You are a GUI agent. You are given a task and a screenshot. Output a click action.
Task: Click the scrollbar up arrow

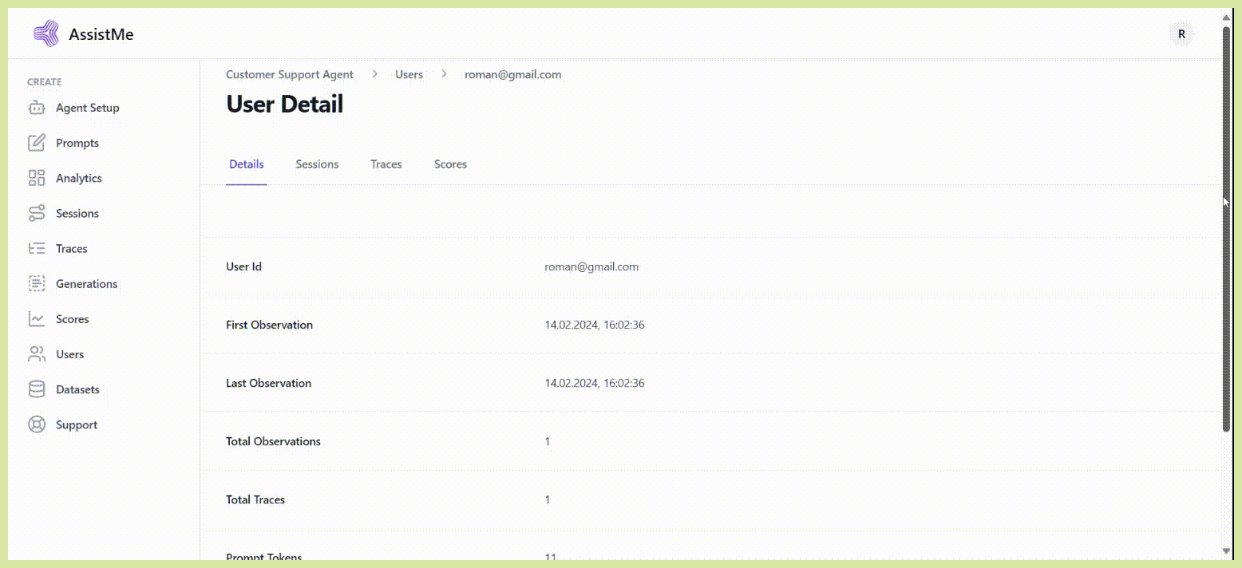point(1226,16)
